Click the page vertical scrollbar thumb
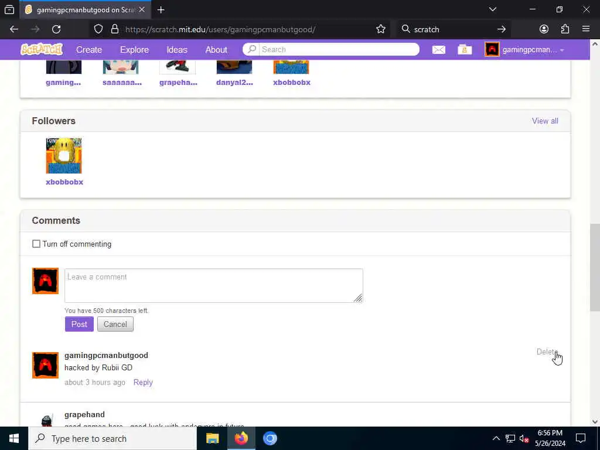The width and height of the screenshot is (600, 450). tap(595, 267)
